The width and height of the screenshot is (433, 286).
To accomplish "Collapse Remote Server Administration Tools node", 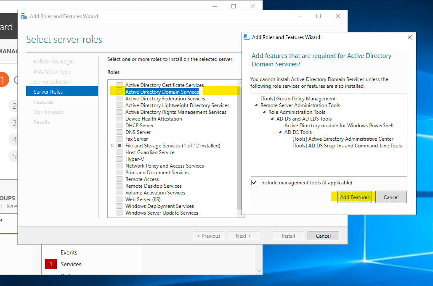I will pos(256,105).
